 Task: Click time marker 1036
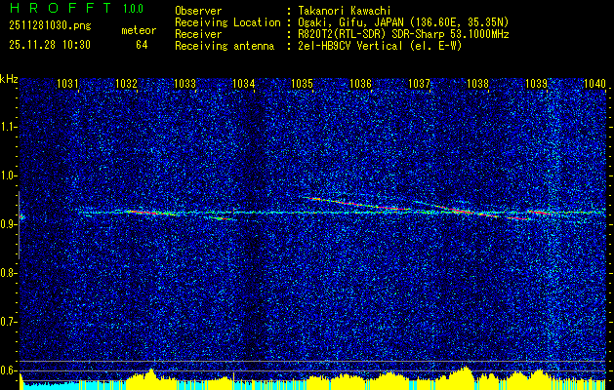(x=360, y=83)
